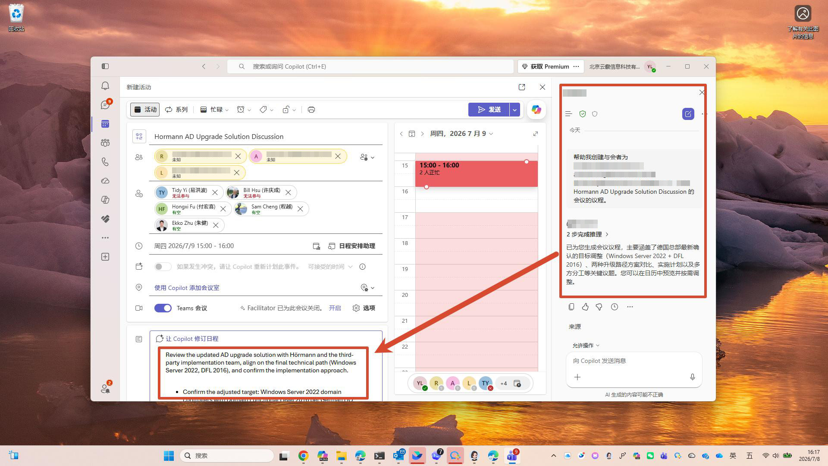The height and width of the screenshot is (466, 828).
Task: Remove Bill Hsu from attendees
Action: 288,192
